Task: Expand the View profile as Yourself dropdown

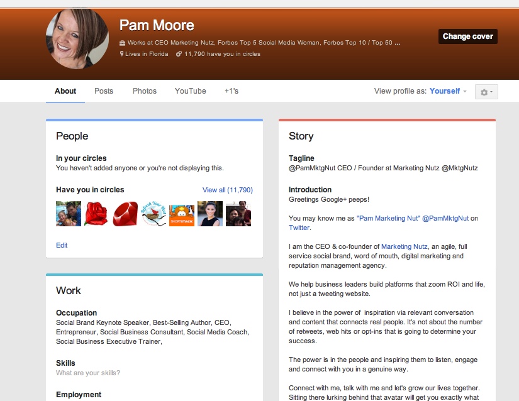Action: coord(448,91)
